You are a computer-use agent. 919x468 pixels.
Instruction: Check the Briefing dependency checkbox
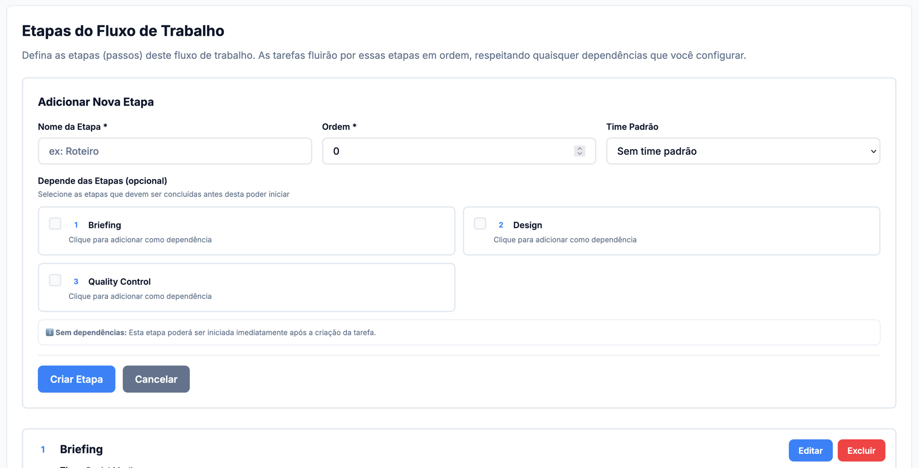[x=55, y=224]
